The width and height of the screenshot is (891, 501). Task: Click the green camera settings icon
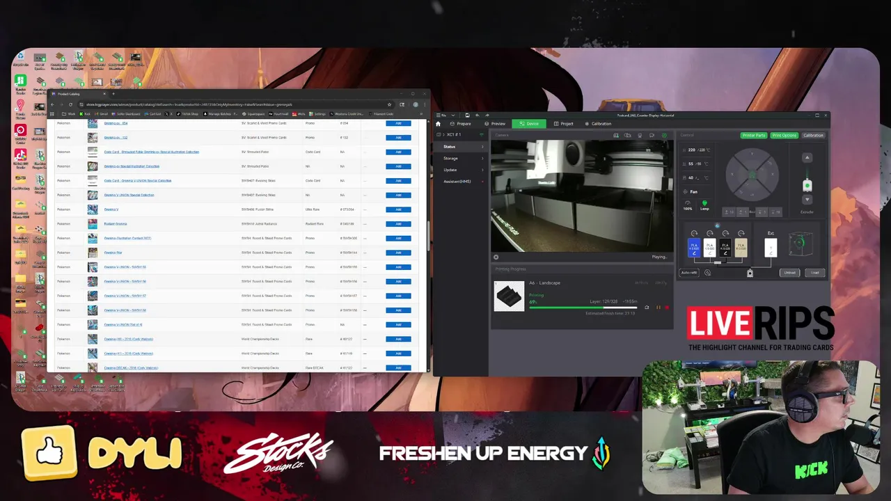tap(664, 135)
